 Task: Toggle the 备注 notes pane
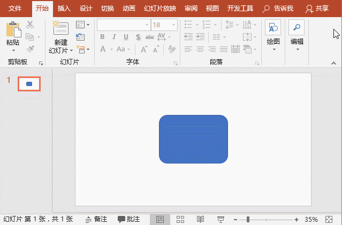pos(96,220)
